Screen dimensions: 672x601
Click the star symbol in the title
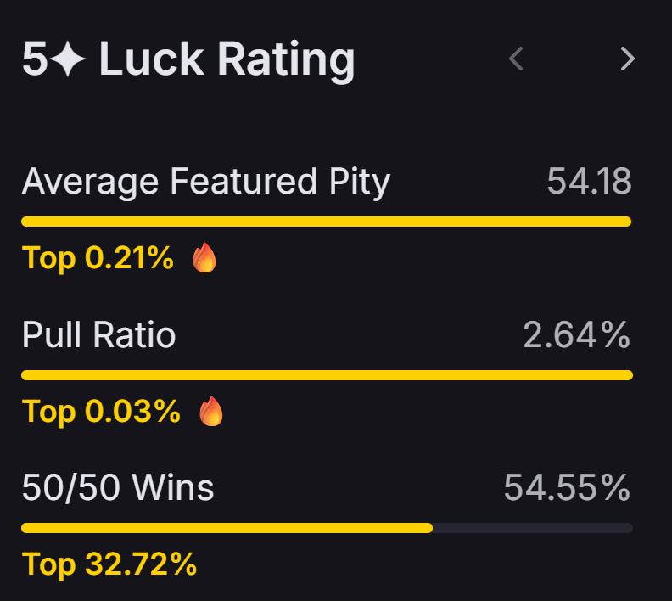coord(68,59)
